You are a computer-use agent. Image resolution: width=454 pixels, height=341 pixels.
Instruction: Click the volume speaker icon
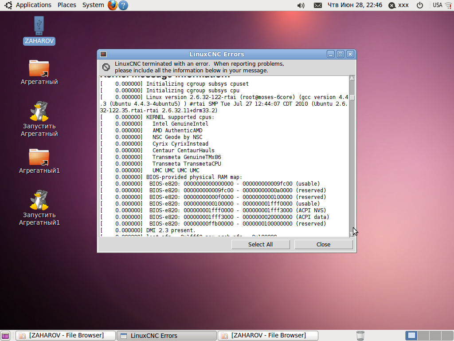[301, 5]
